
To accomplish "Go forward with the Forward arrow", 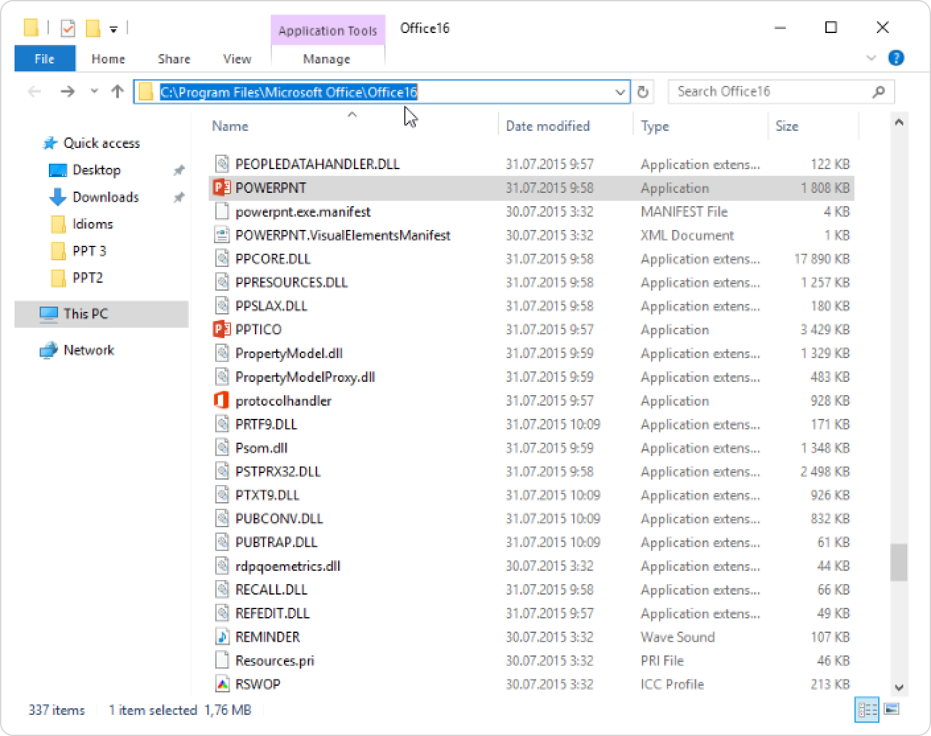I will point(67,92).
